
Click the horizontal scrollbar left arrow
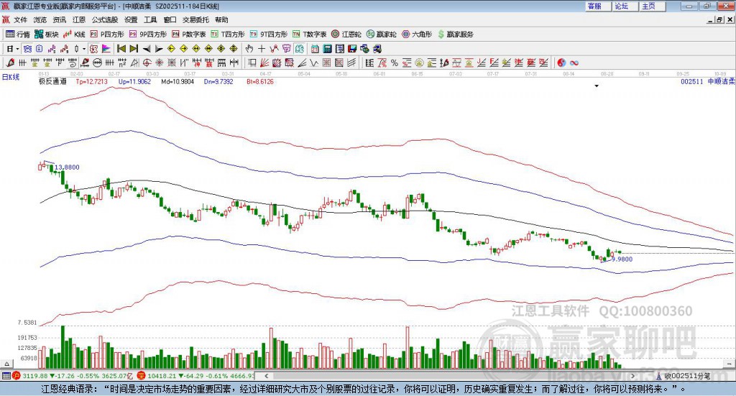pyautogui.click(x=266, y=376)
